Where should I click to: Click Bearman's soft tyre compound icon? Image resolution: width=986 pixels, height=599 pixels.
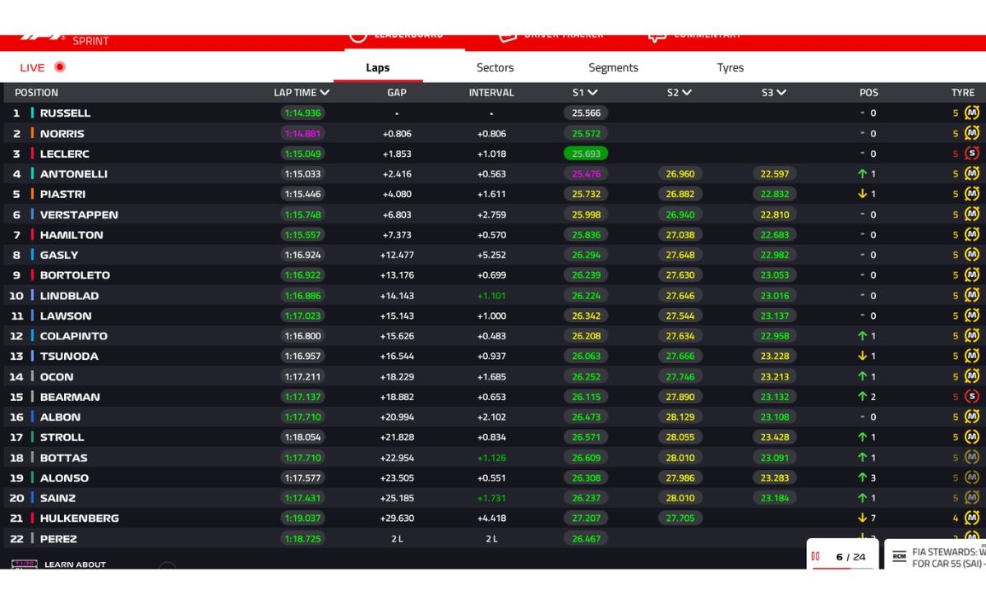tap(972, 397)
